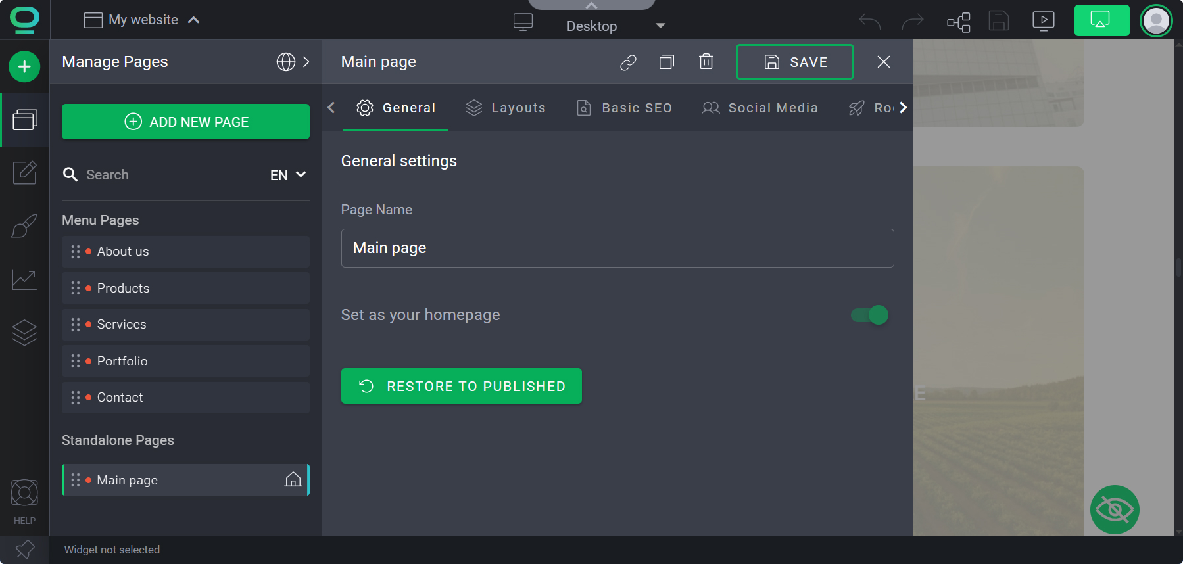1183x564 pixels.
Task: Click the RESTORE TO PUBLISHED button
Action: [461, 386]
